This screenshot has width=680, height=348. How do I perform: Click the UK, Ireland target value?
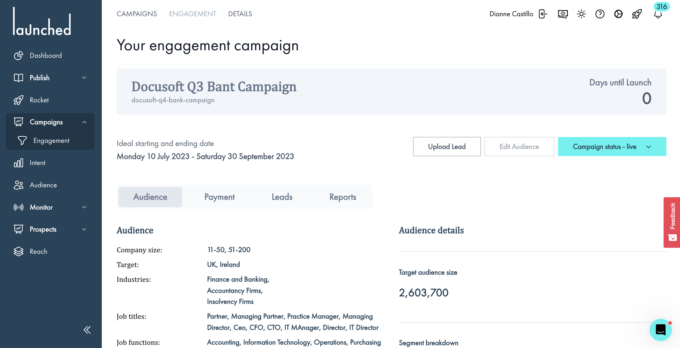223,264
